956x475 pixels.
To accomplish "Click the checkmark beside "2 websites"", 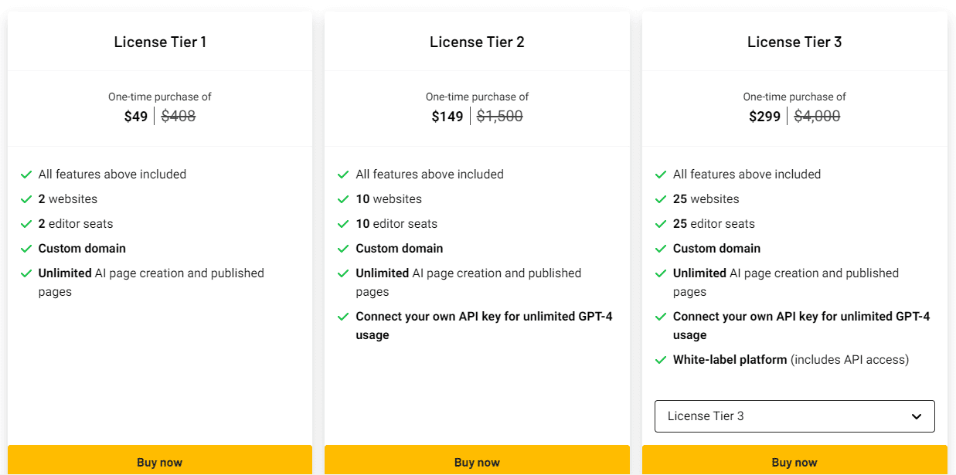I will click(26, 199).
